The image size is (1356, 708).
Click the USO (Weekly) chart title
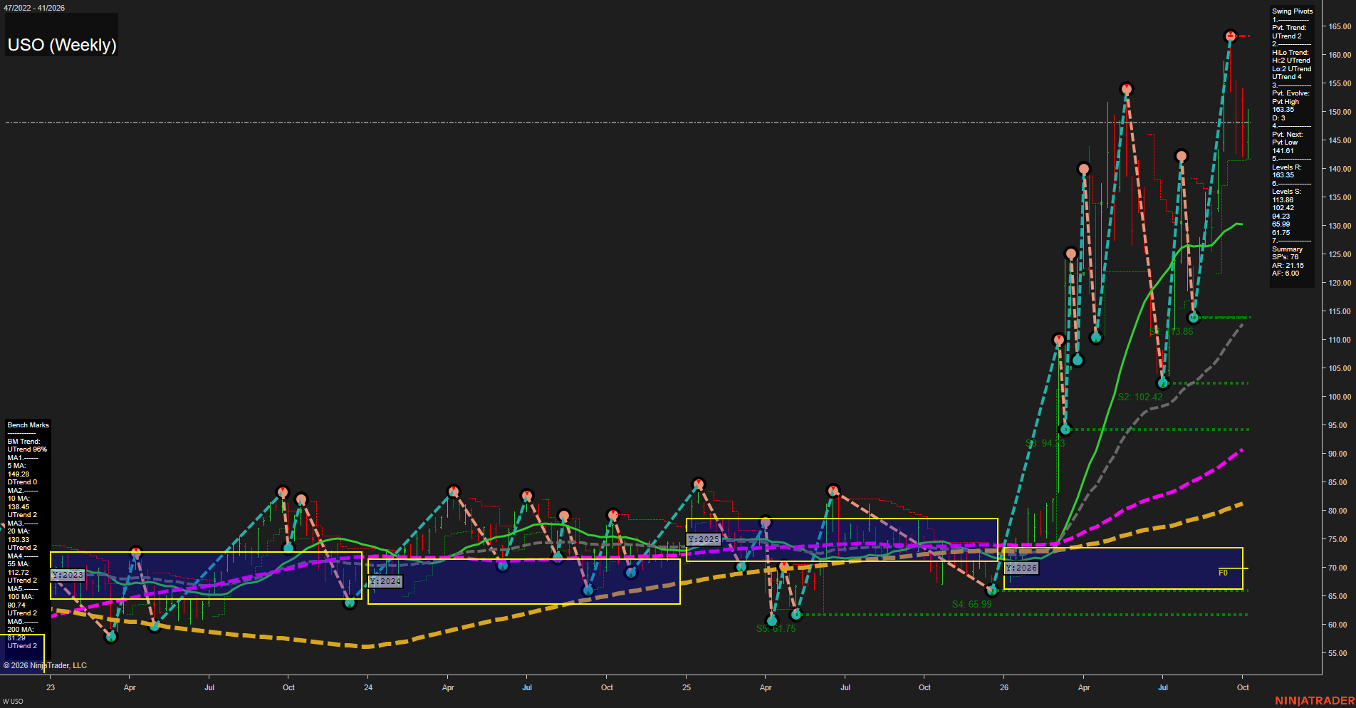(x=62, y=45)
